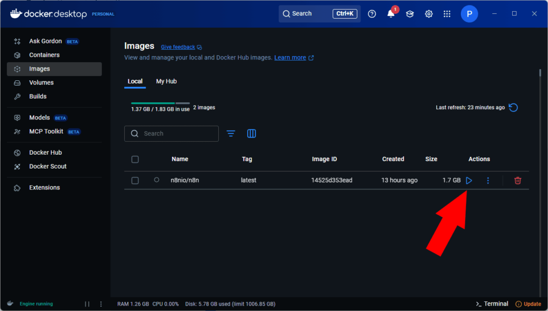Viewport: 548px width, 311px height.
Task: Open Ask Gordon in the sidebar
Action: click(x=54, y=41)
